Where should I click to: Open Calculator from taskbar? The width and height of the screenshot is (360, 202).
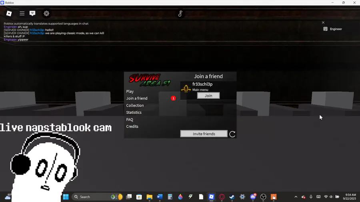[170, 197]
